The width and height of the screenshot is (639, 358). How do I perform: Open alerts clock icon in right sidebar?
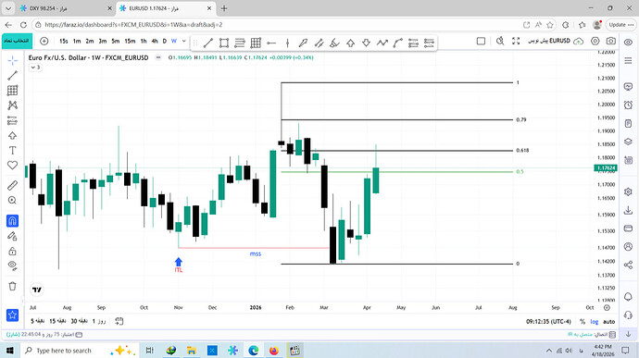629,105
